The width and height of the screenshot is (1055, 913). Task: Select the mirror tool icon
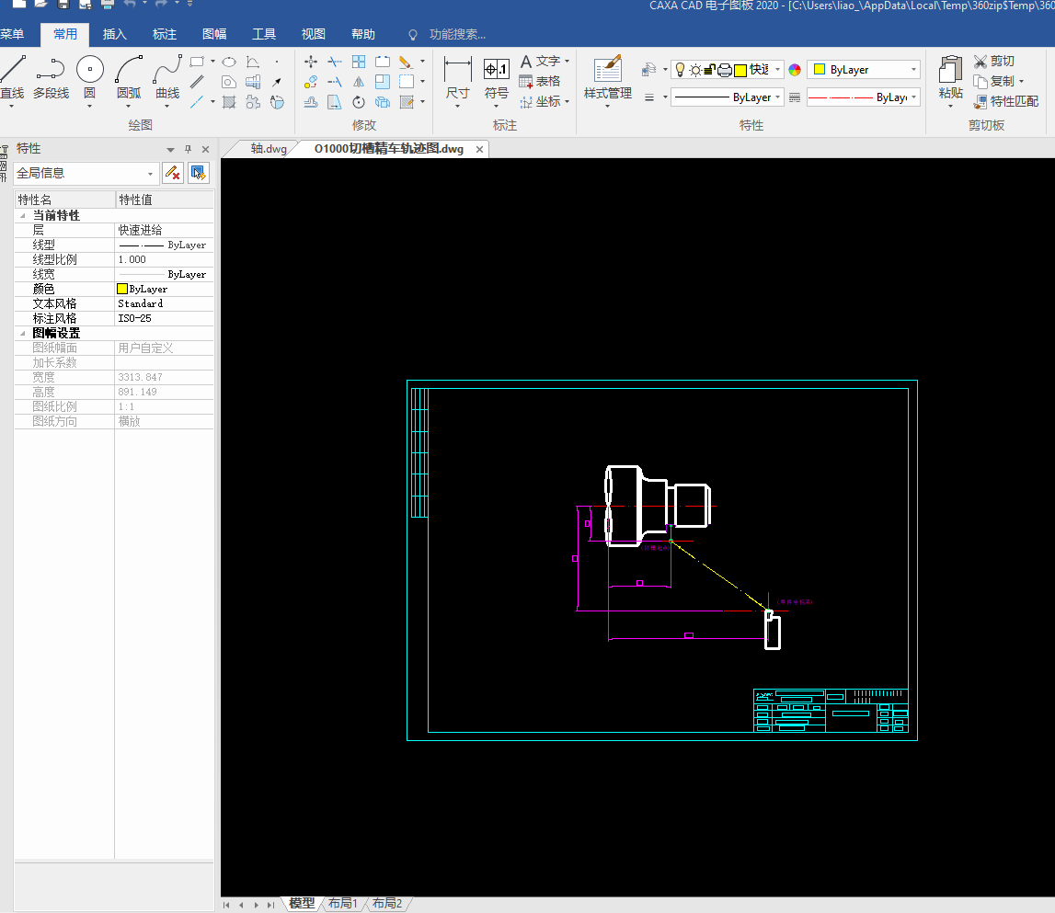[359, 82]
